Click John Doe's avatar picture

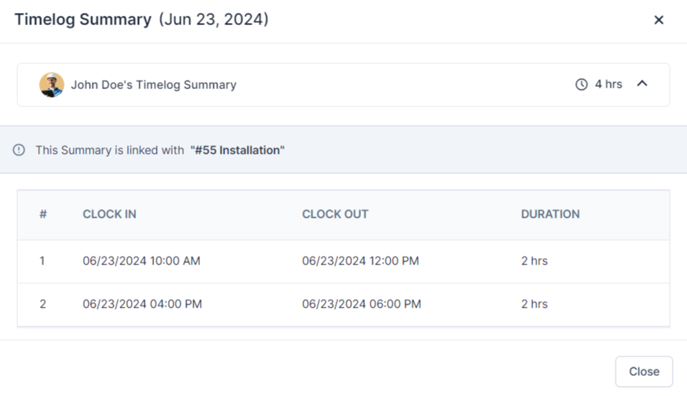pos(52,85)
